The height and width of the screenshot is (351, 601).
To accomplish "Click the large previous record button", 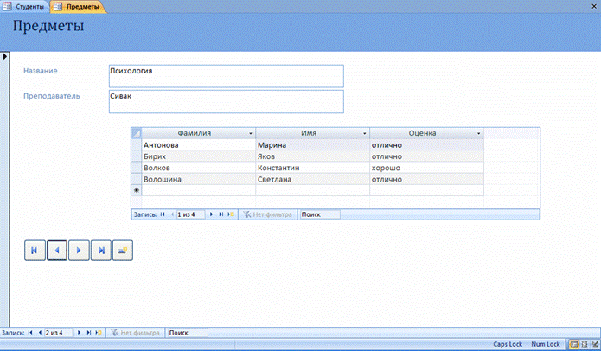I will [x=57, y=251].
